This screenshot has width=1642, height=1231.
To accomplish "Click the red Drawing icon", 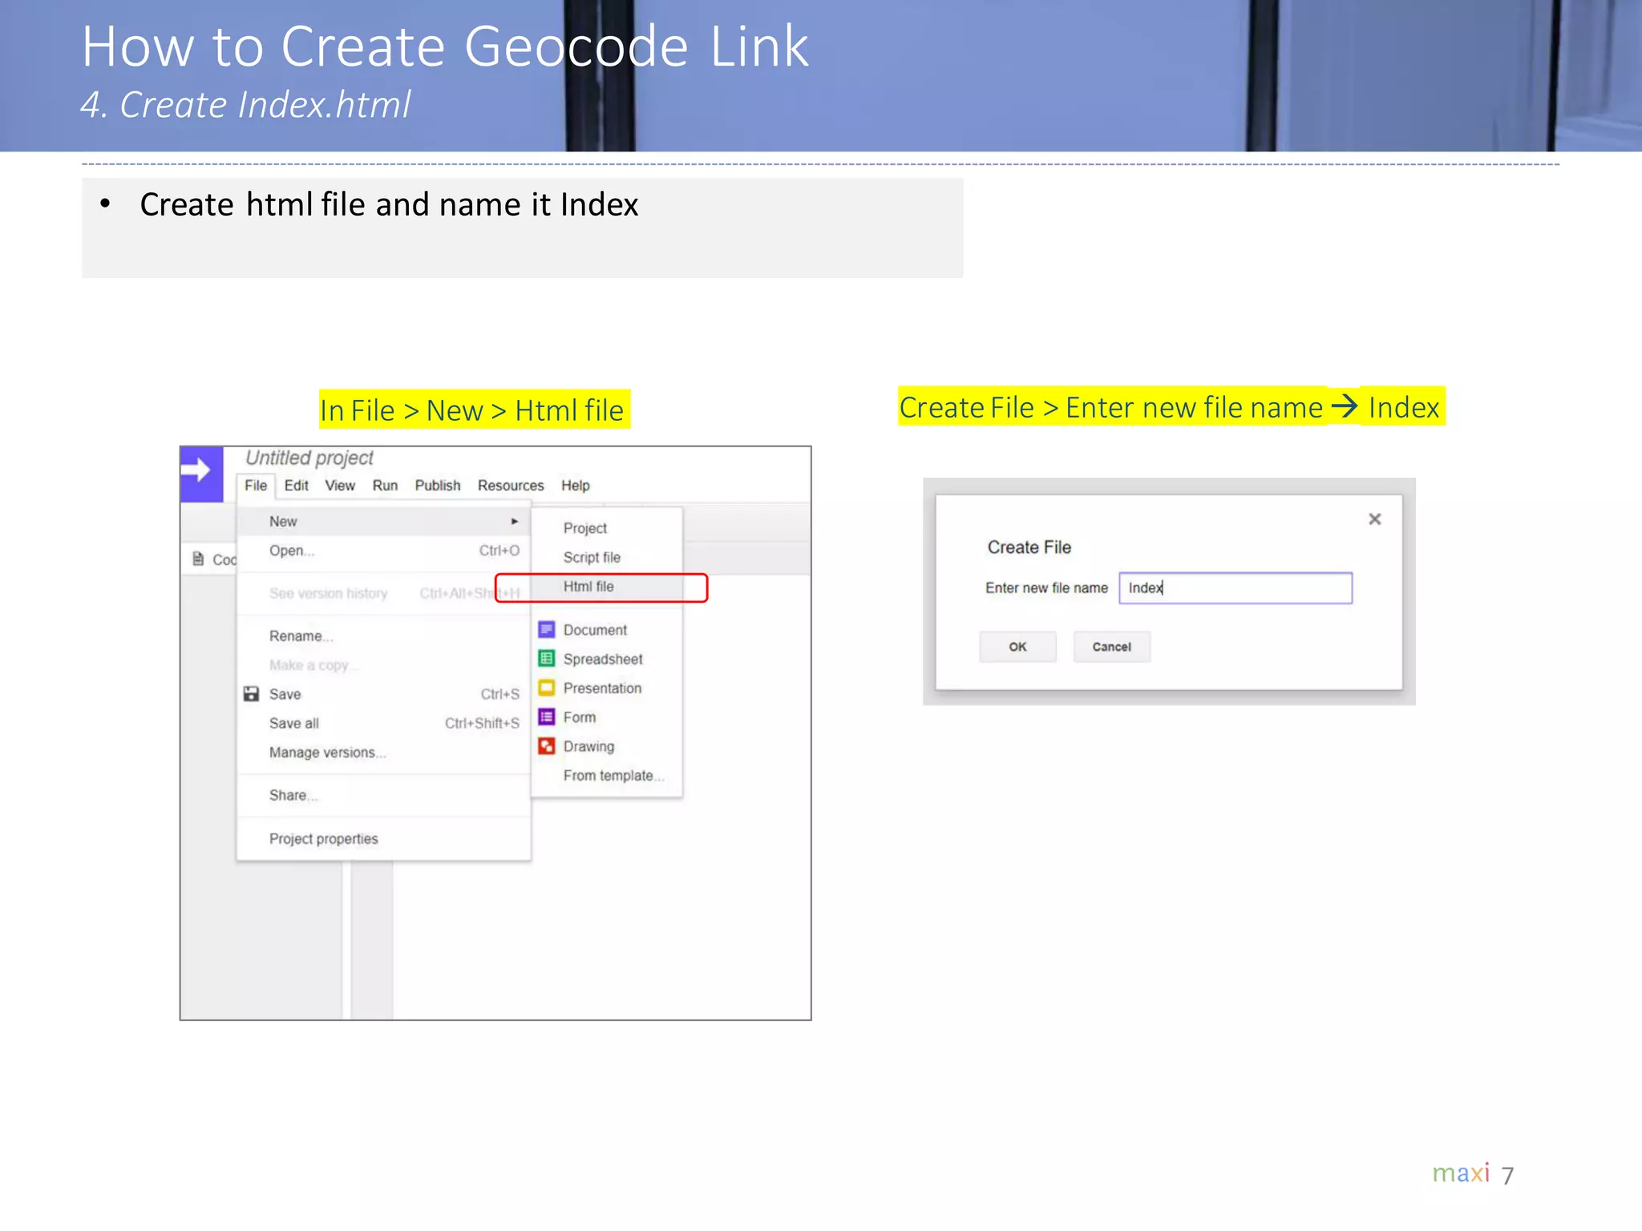I will point(547,746).
